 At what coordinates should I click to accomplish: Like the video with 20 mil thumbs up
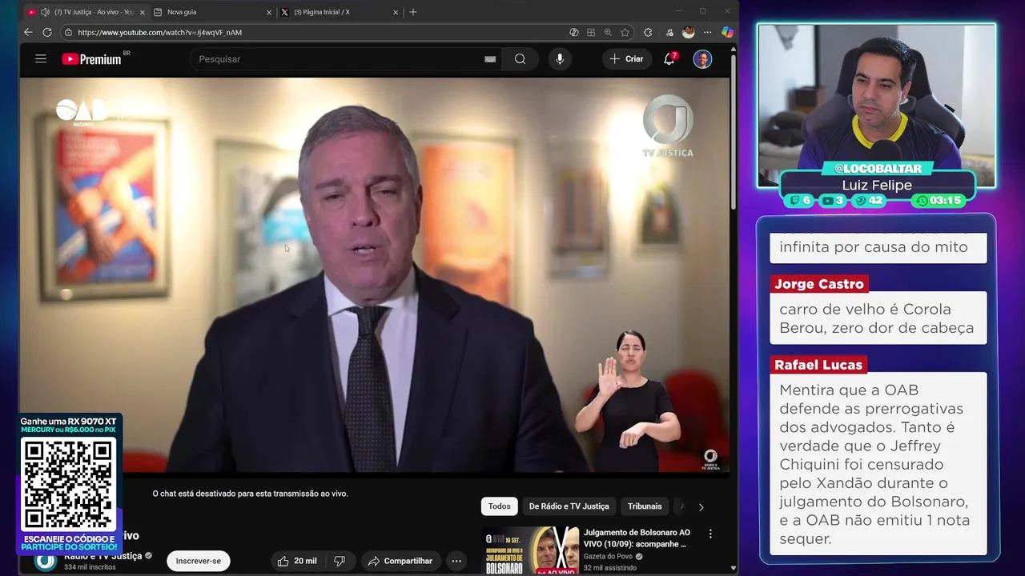click(x=298, y=561)
